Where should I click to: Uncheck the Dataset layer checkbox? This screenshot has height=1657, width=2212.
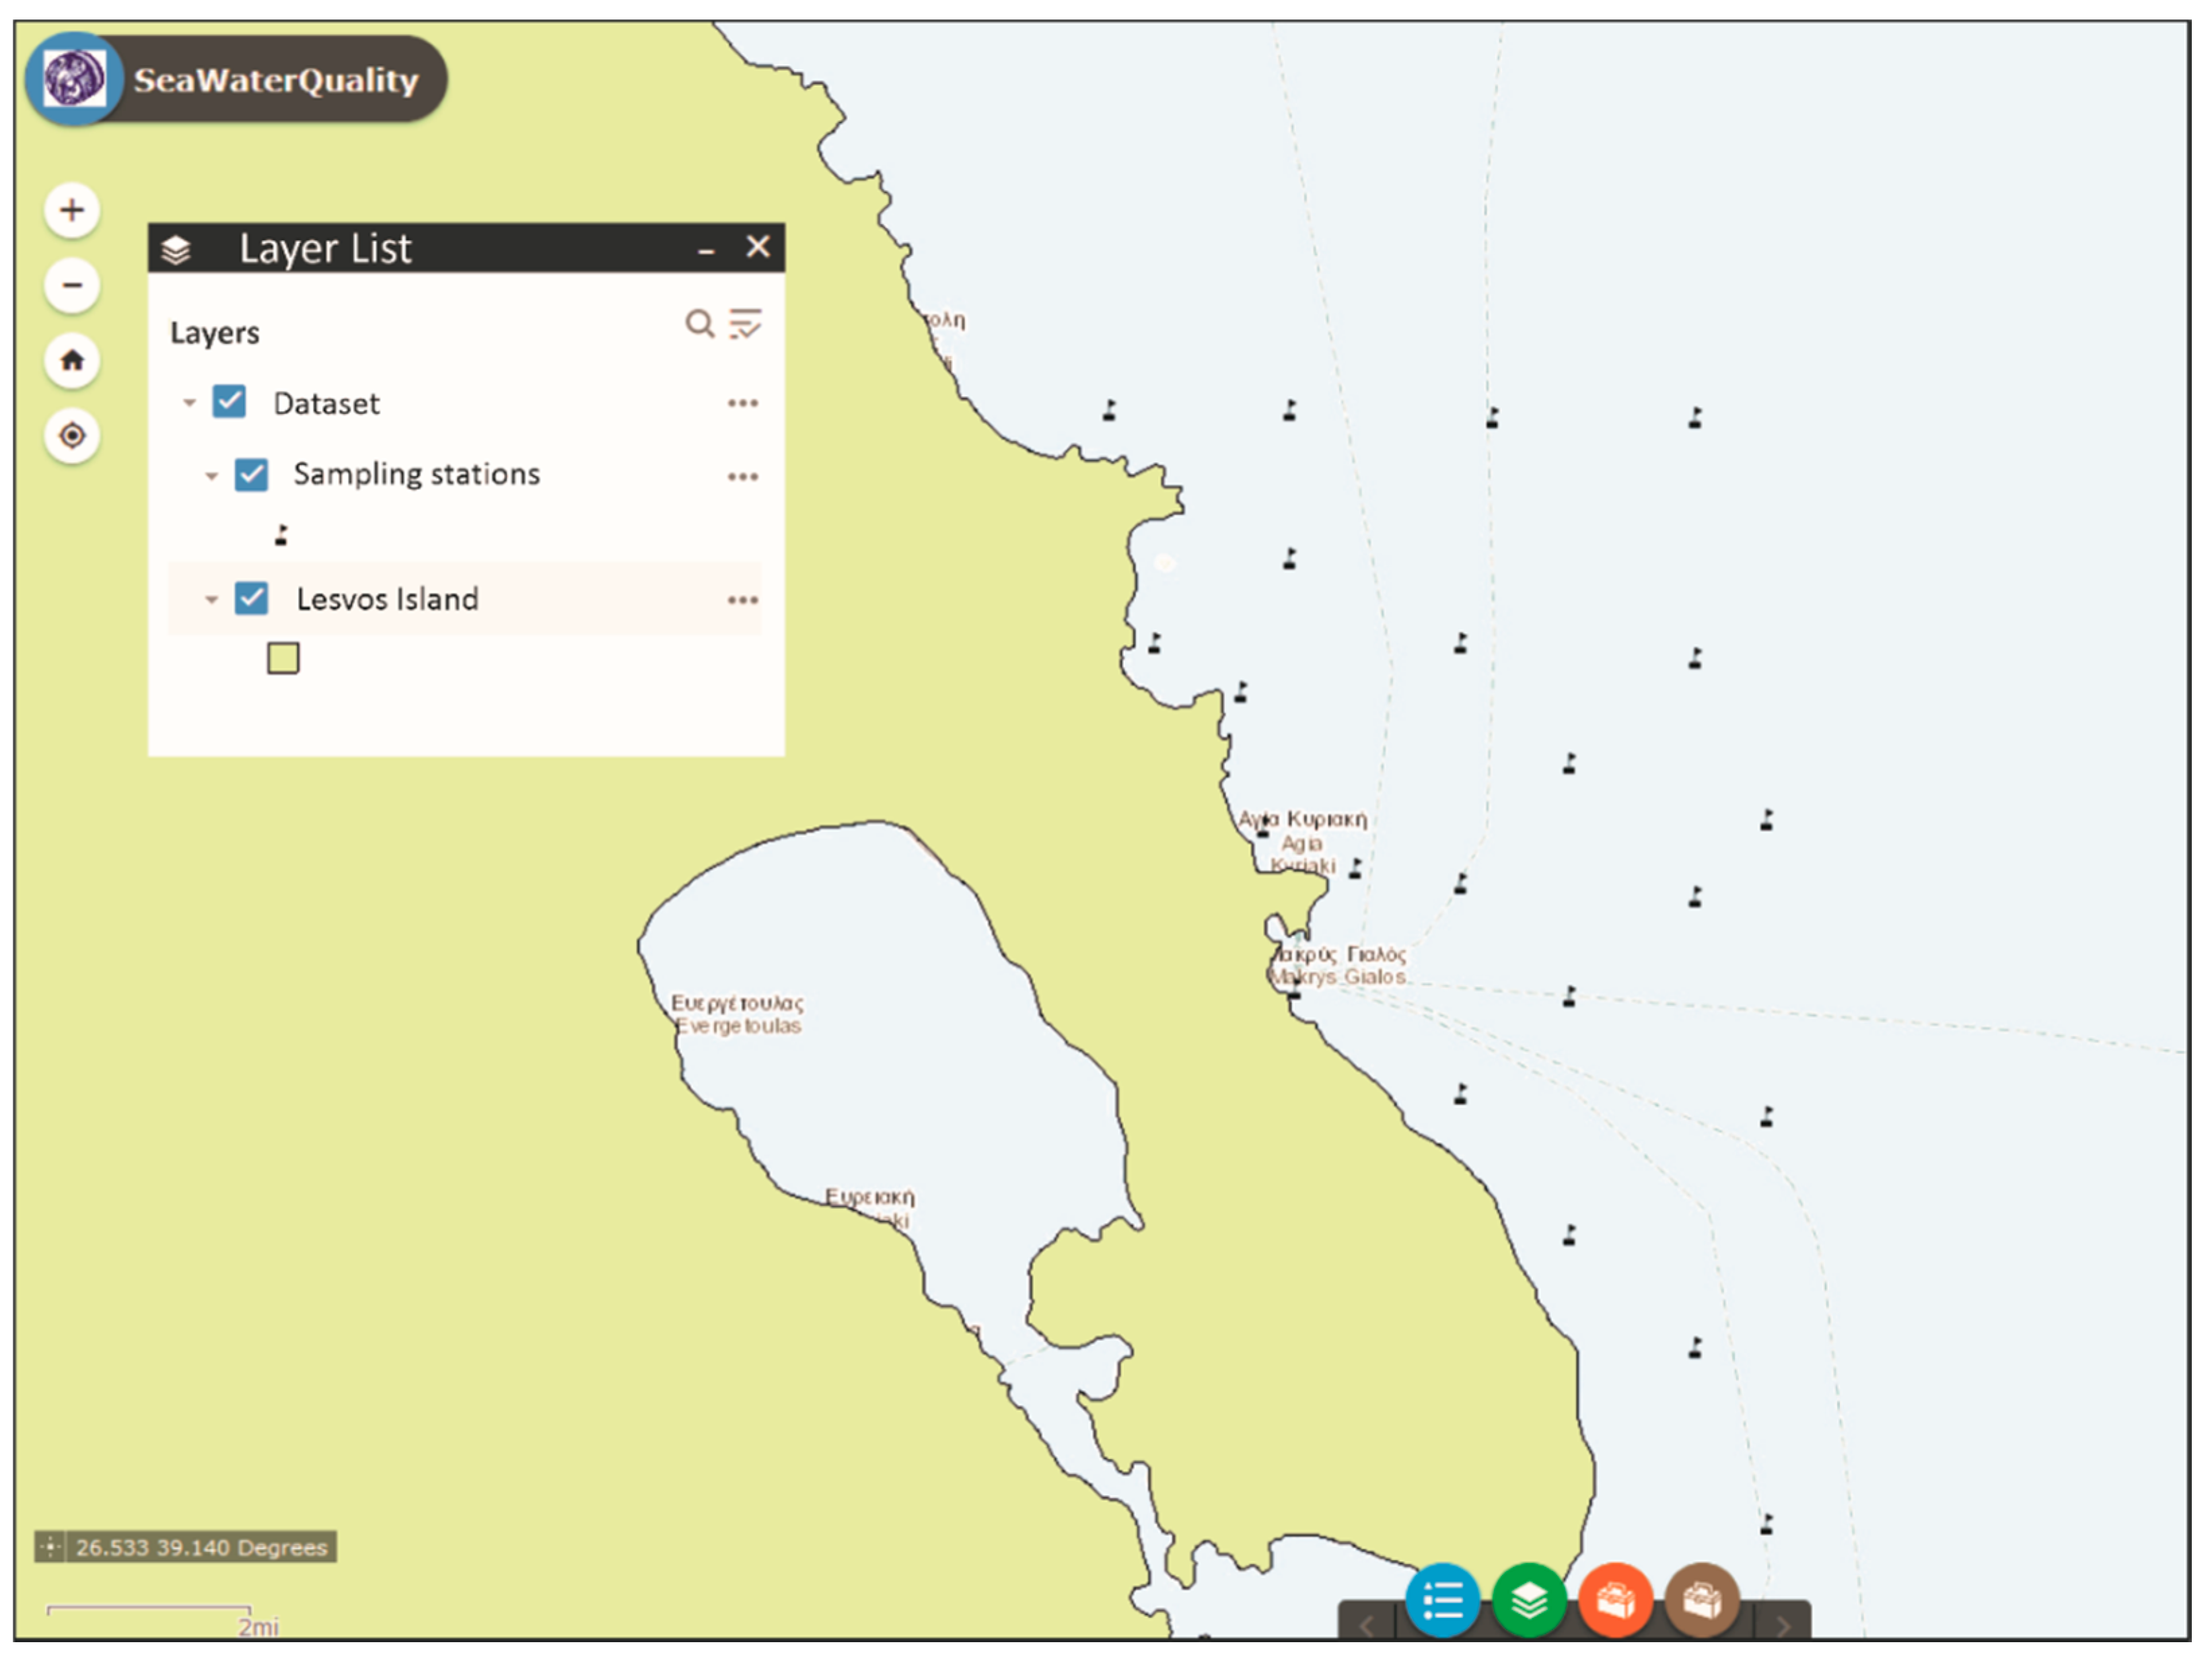coord(229,402)
